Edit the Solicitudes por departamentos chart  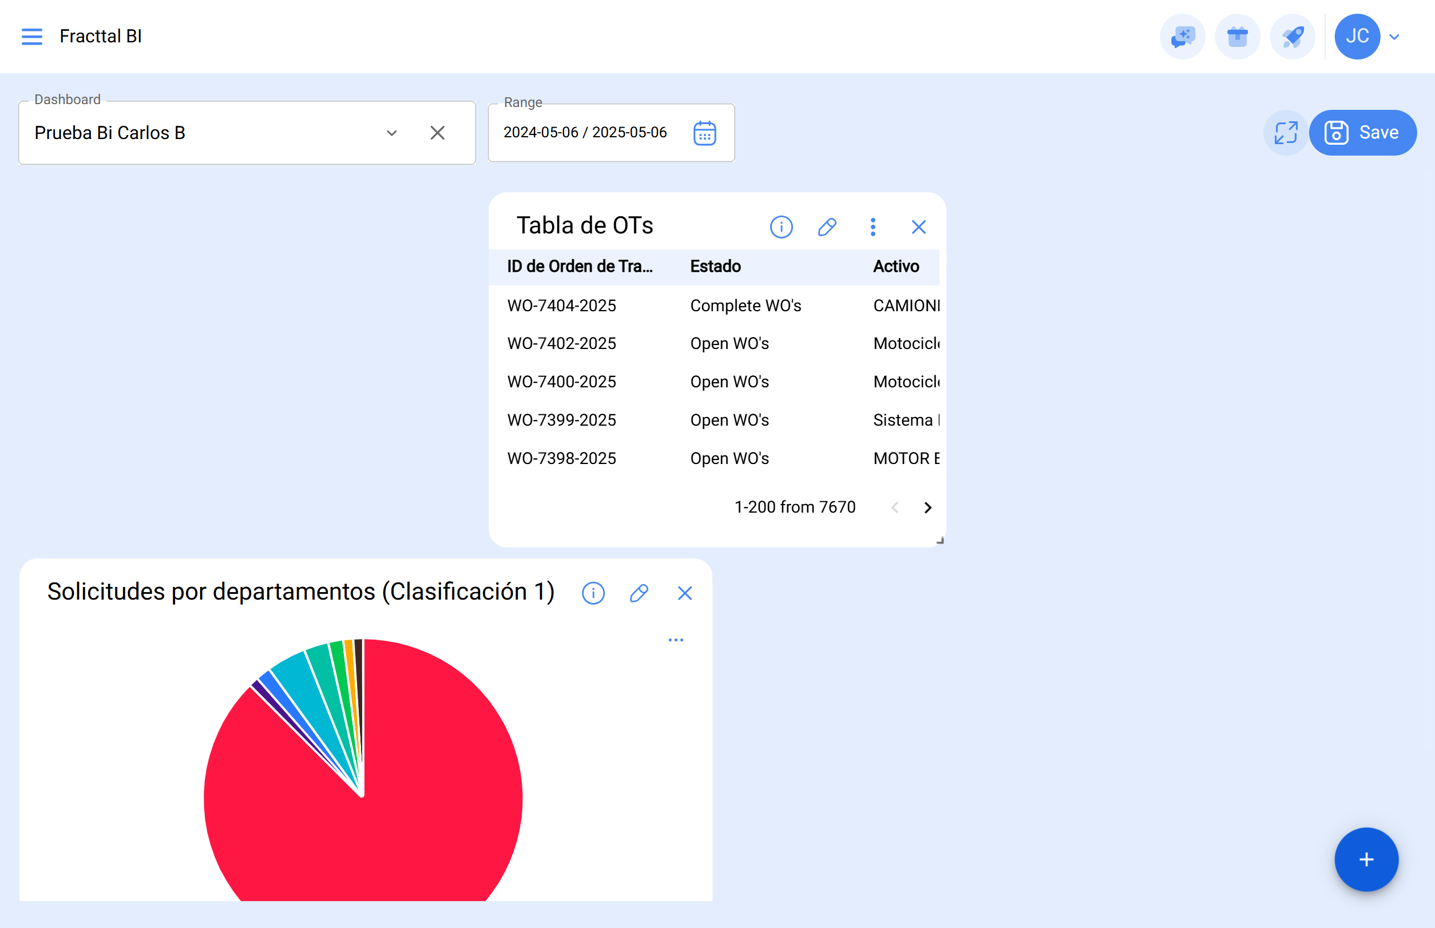click(639, 593)
